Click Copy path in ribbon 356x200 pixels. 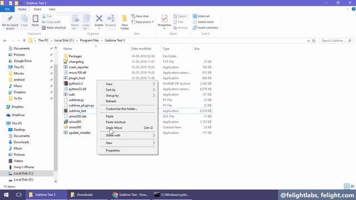tap(51, 22)
